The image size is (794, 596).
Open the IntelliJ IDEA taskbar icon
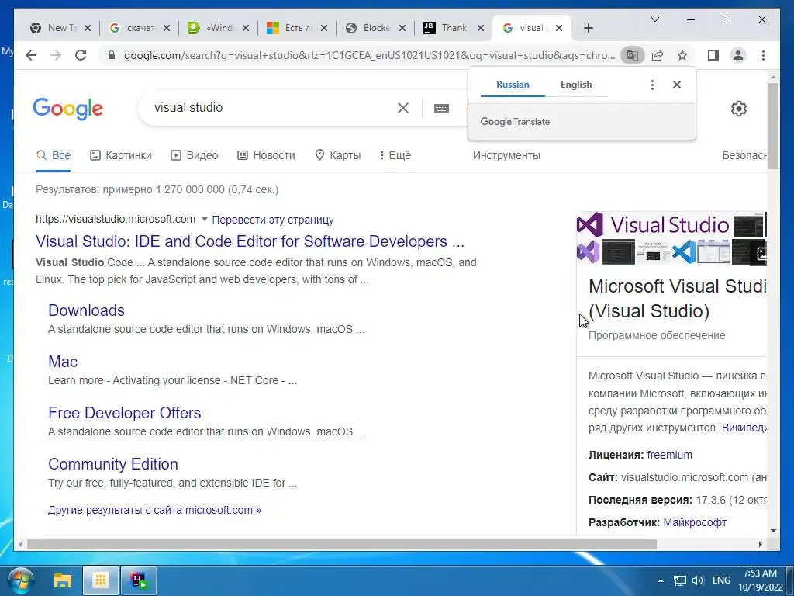pos(138,580)
